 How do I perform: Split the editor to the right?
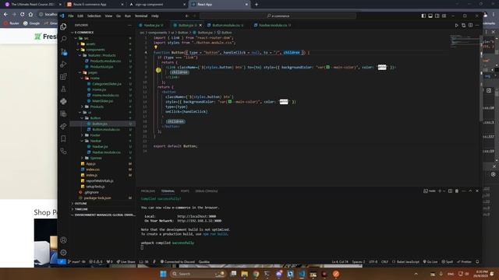tap(470, 25)
